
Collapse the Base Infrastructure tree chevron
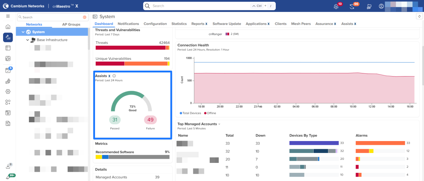(x=28, y=40)
